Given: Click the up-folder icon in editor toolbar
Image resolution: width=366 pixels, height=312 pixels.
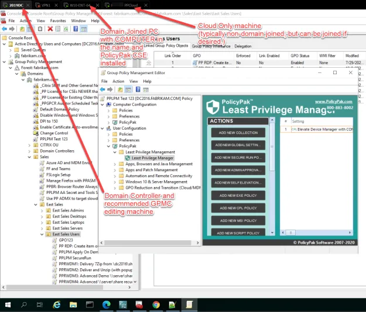Looking at the screenshot, I should coord(120,89).
